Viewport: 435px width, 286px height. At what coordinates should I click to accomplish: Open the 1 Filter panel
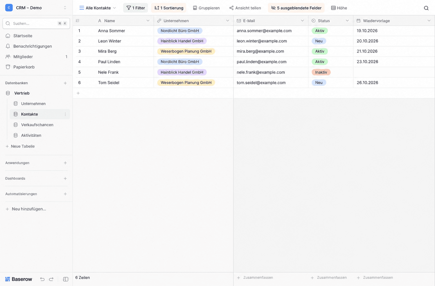pyautogui.click(x=136, y=8)
